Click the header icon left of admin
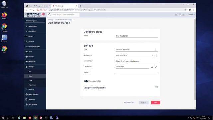The image size is (213, 120). point(183,15)
